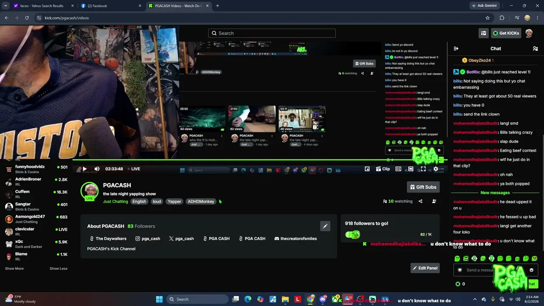
Task: Open thecreatorofsmiles Discord link
Action: (x=296, y=239)
